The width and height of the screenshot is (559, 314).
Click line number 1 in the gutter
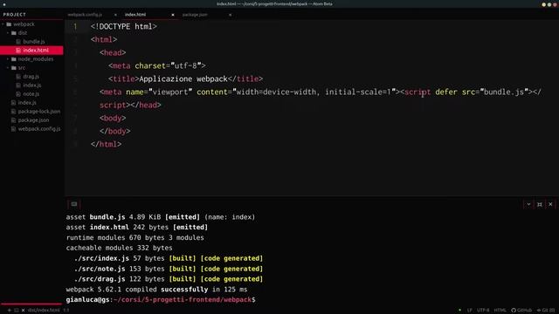pyautogui.click(x=75, y=27)
